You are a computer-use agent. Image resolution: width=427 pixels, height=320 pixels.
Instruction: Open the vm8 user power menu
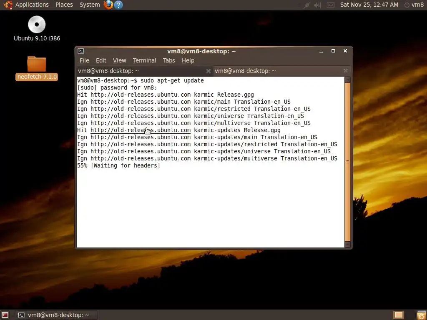(414, 5)
